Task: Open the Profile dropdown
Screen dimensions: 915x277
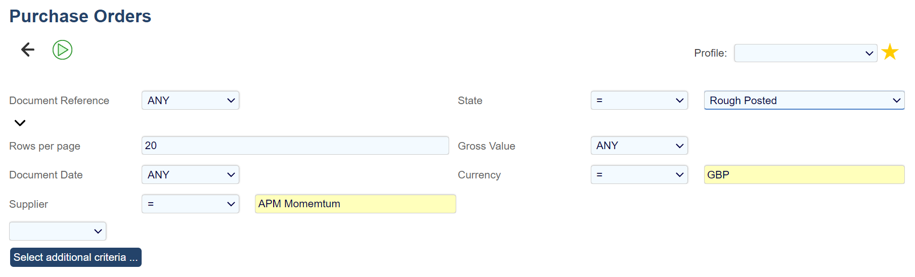Action: [805, 53]
